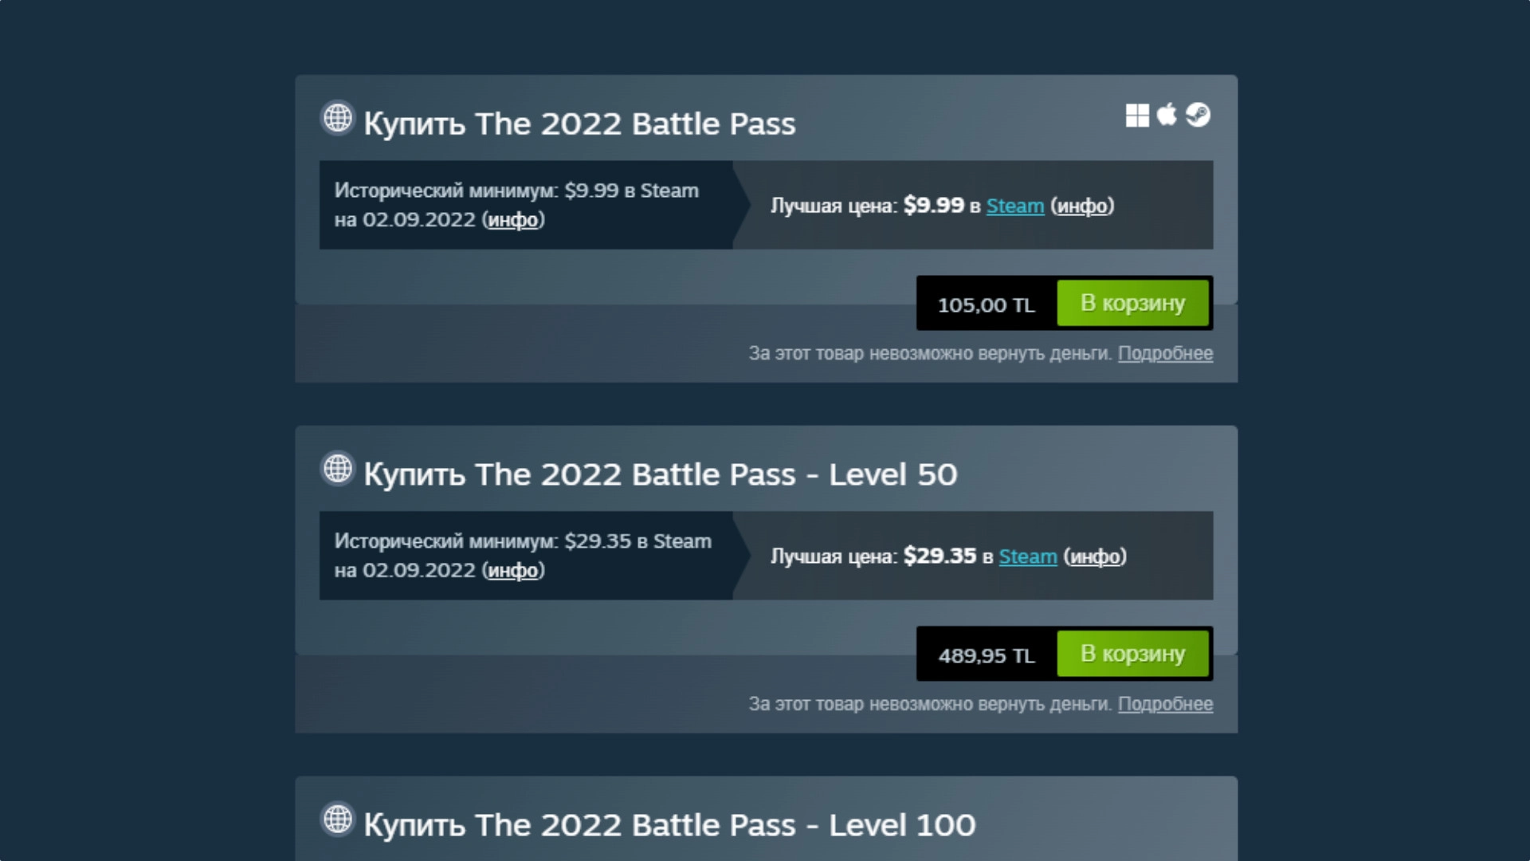Open the Steam link for the $9.99 best price

[x=1014, y=206]
